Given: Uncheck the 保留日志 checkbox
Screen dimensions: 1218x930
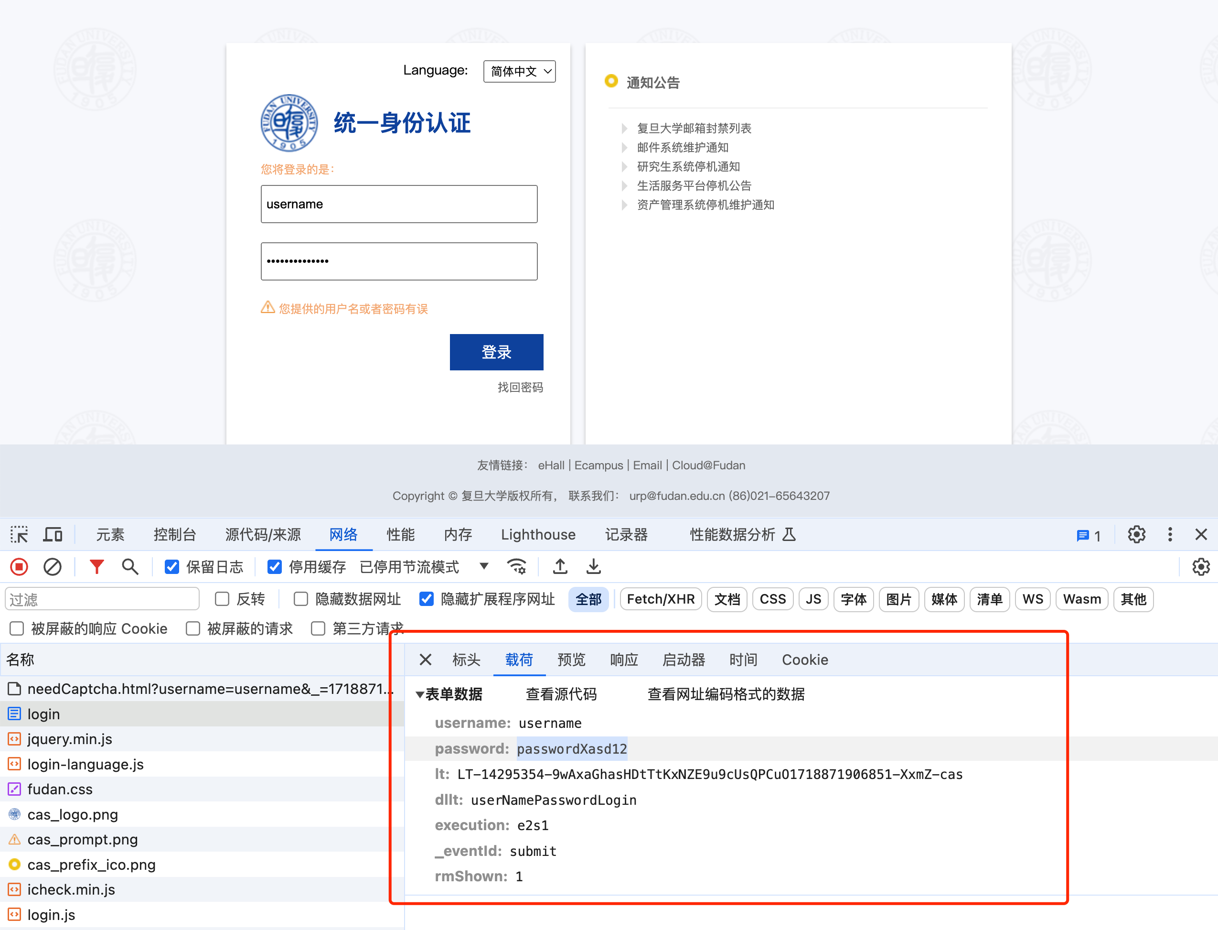Looking at the screenshot, I should pyautogui.click(x=172, y=567).
